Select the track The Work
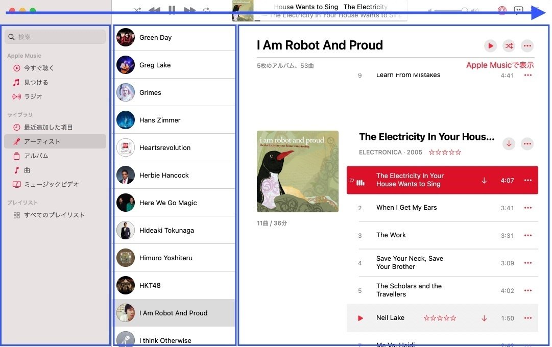This screenshot has height=347, width=552. coord(442,235)
